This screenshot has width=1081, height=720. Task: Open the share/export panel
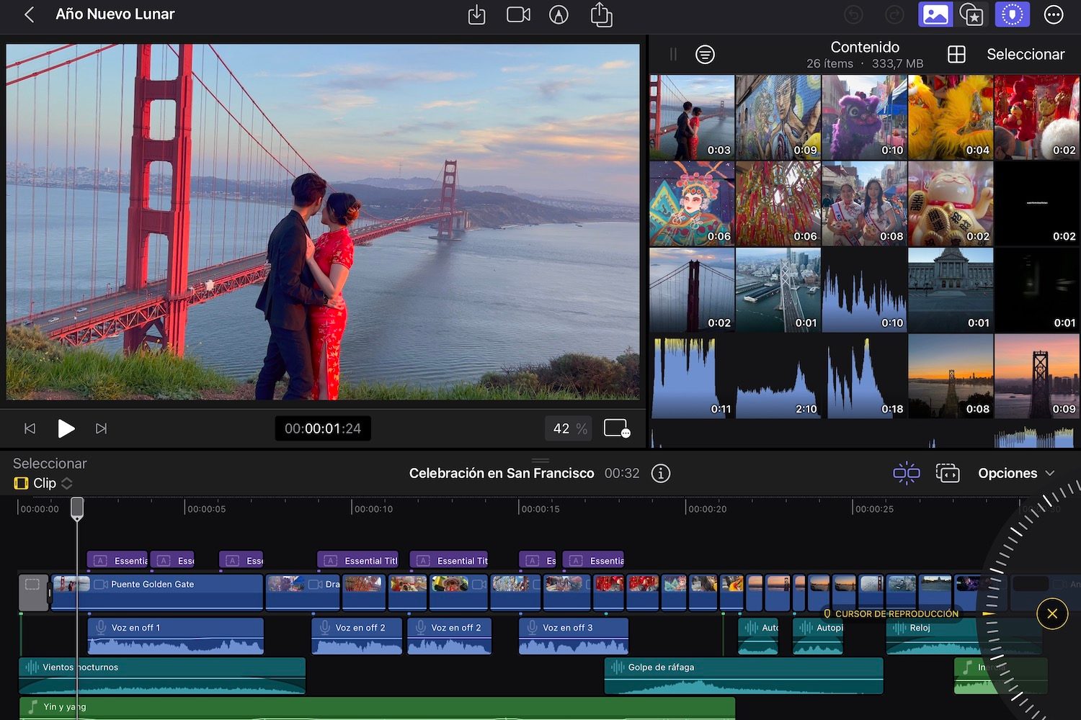[601, 14]
